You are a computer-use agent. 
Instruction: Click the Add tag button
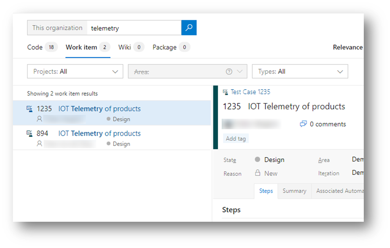tap(236, 138)
